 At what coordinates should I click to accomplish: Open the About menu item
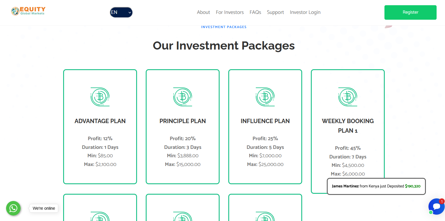click(x=203, y=12)
